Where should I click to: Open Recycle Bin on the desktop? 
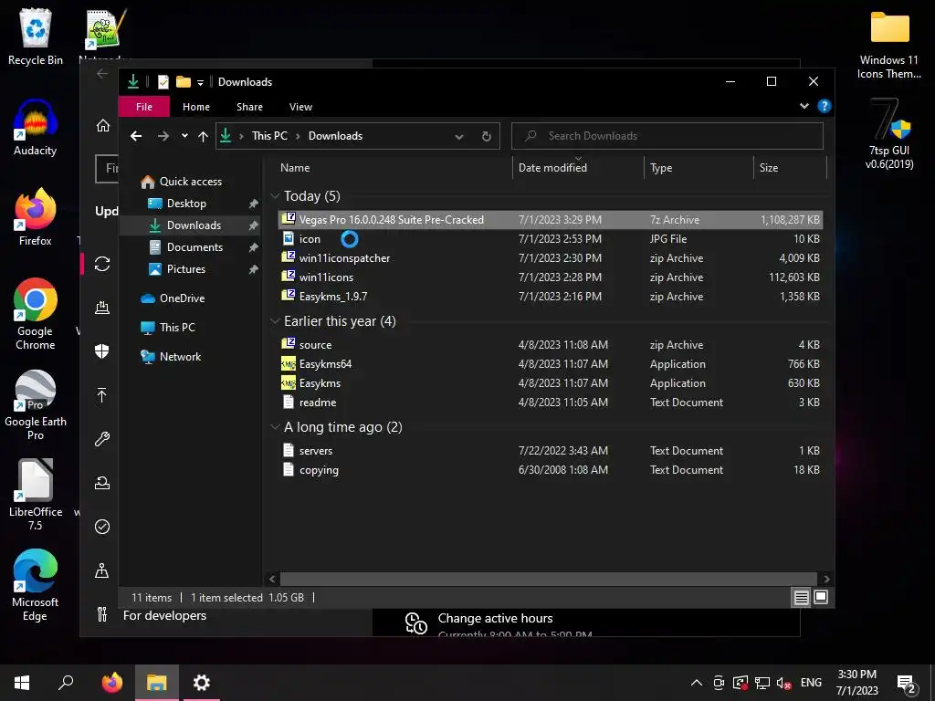[x=36, y=37]
